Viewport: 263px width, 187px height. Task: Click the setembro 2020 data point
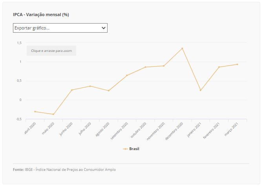pos(127,75)
